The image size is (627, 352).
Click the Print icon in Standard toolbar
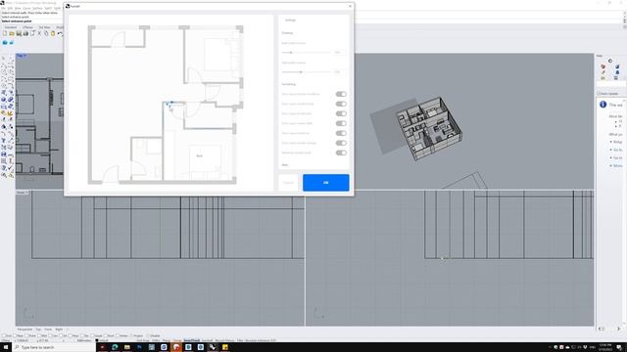[x=25, y=33]
